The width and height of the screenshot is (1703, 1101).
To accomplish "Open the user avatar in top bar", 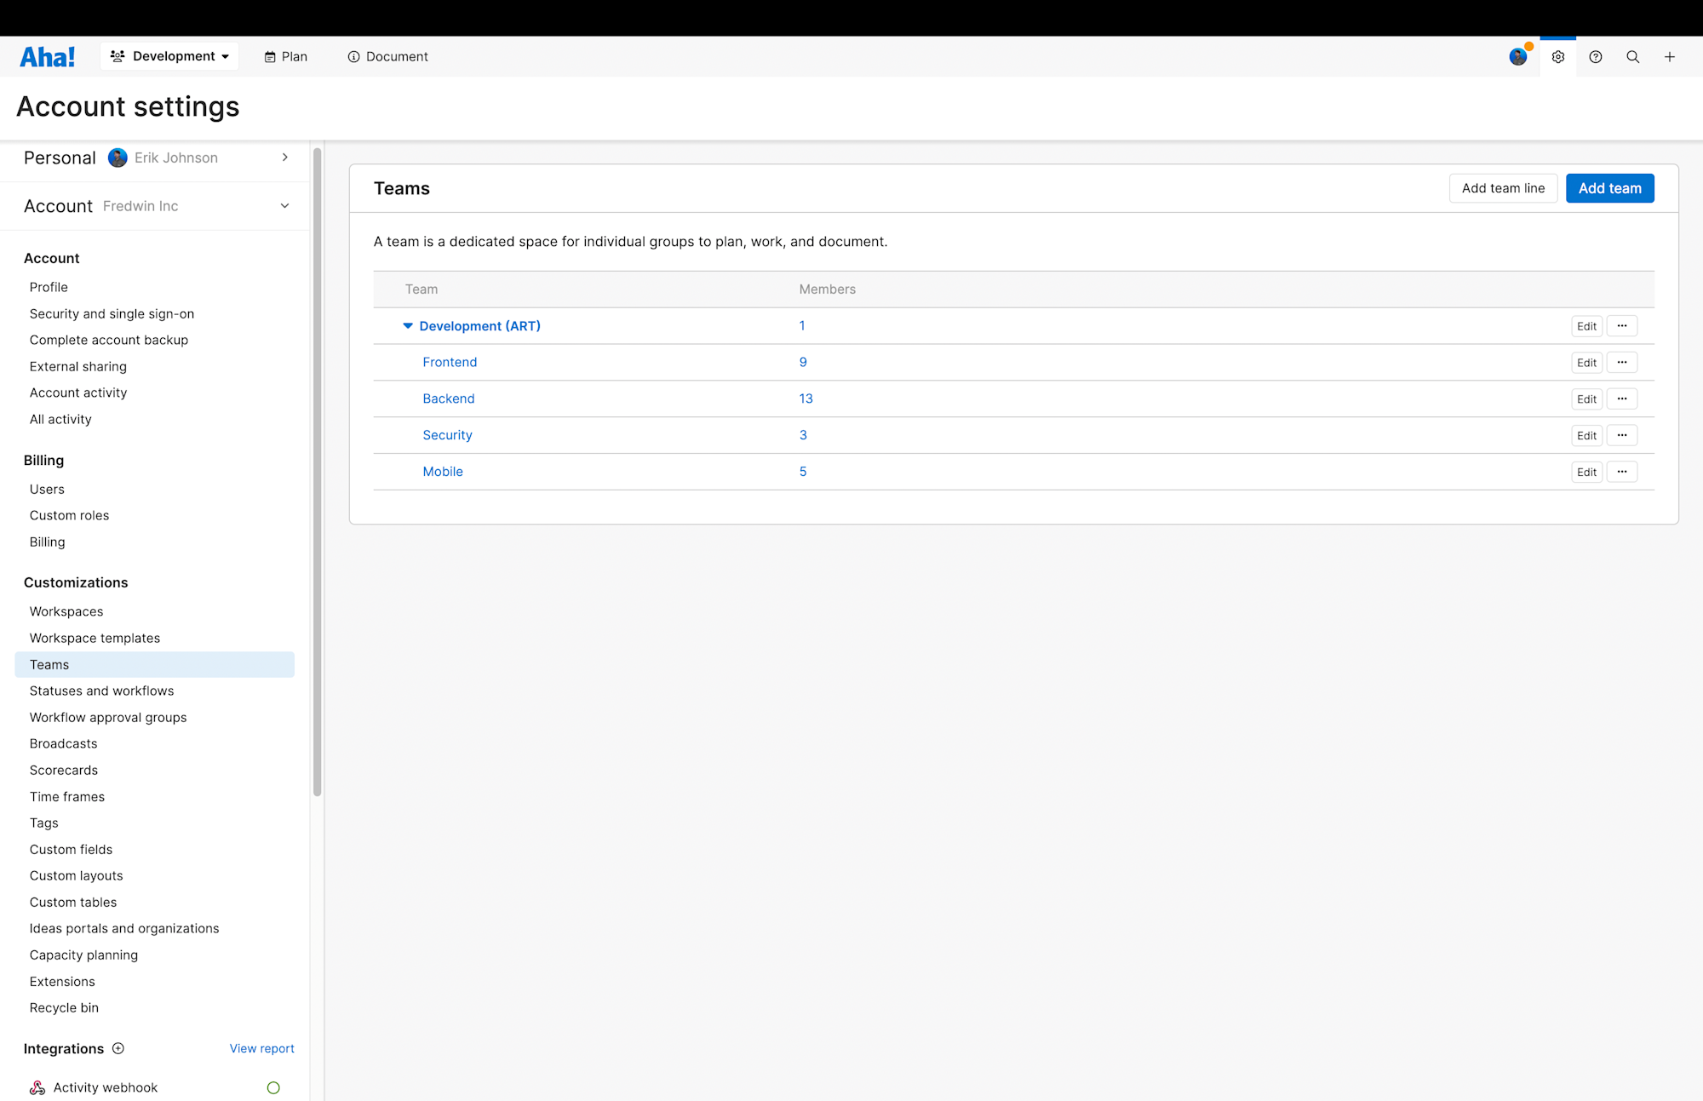I will tap(1517, 57).
